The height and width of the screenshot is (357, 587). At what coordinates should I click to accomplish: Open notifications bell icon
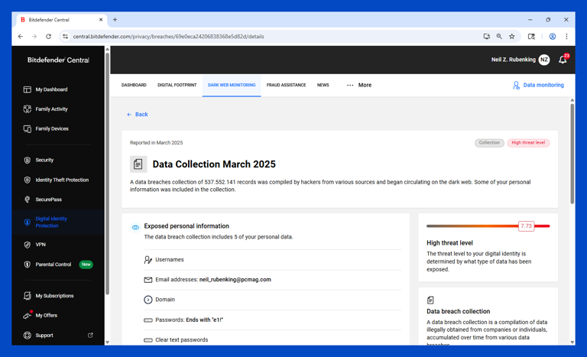pos(563,60)
